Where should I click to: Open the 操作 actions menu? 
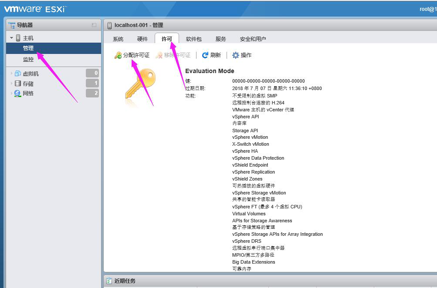242,55
